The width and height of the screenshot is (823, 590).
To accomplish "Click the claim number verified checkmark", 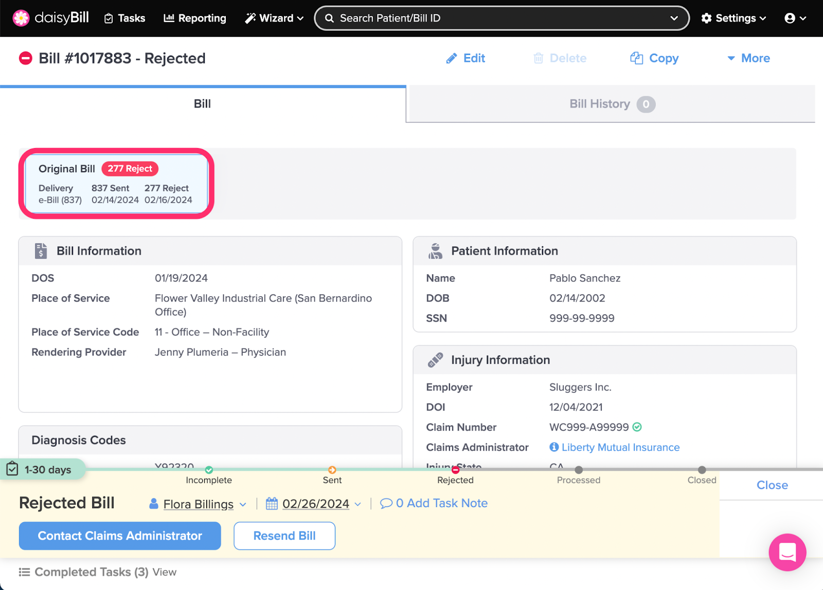I will click(637, 427).
